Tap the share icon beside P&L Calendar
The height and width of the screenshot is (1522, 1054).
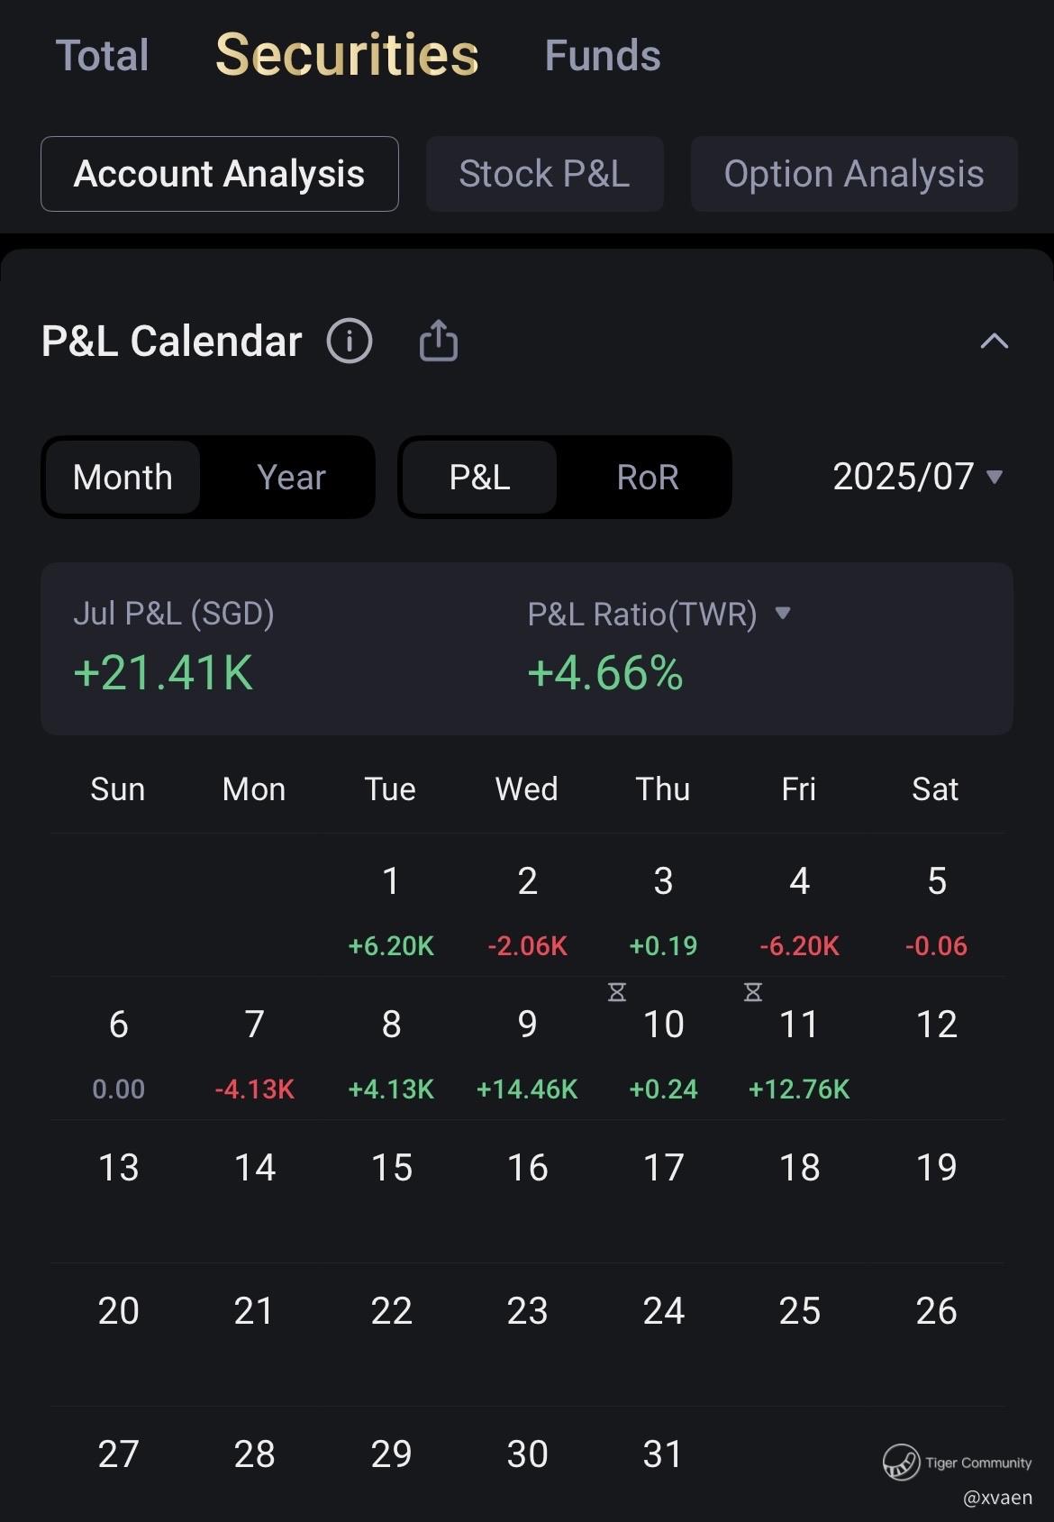(x=439, y=341)
